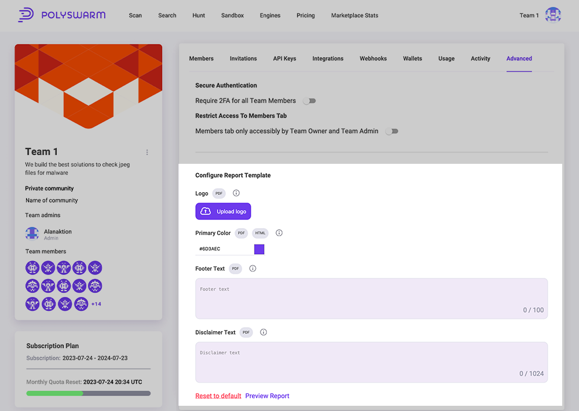
Task: Click the info icon beside Logo
Action: (x=236, y=193)
